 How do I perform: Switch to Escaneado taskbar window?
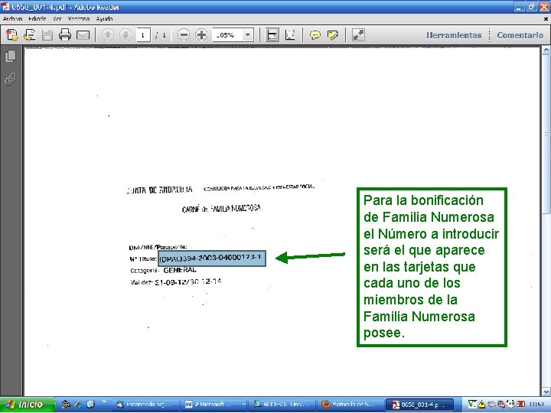(146, 405)
